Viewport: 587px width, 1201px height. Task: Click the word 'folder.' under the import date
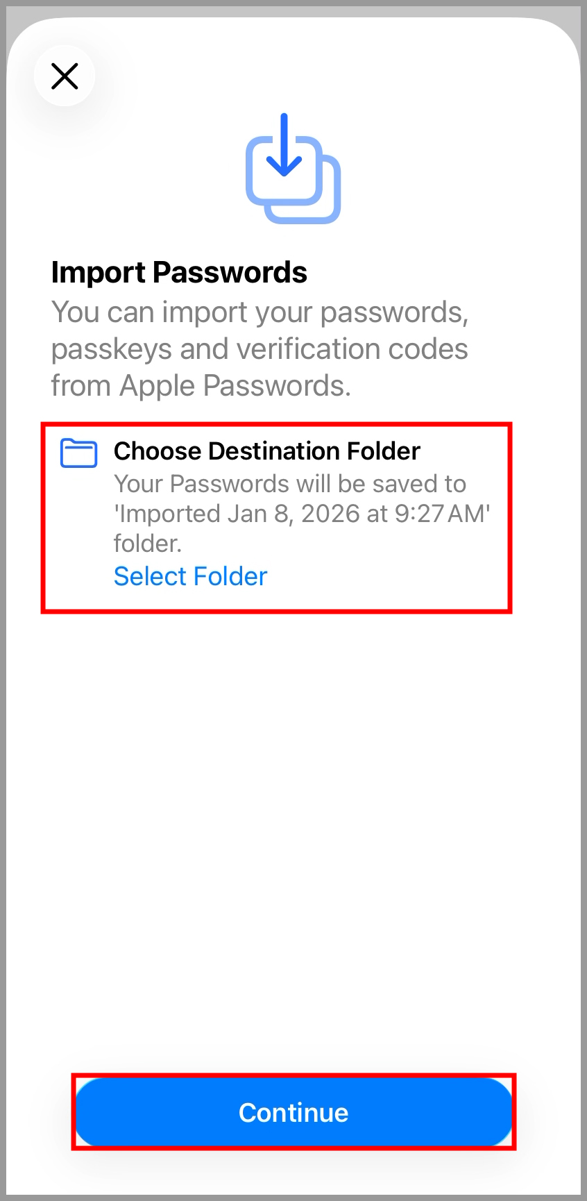pyautogui.click(x=147, y=544)
